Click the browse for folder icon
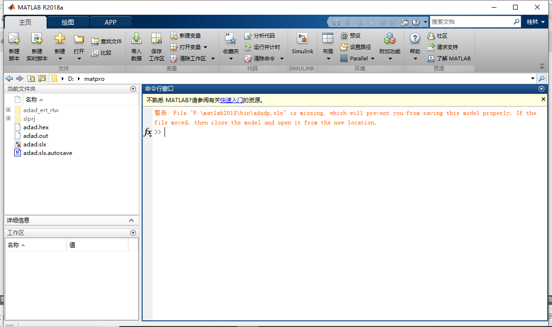Viewport: 552px width, 327px height. (x=42, y=78)
